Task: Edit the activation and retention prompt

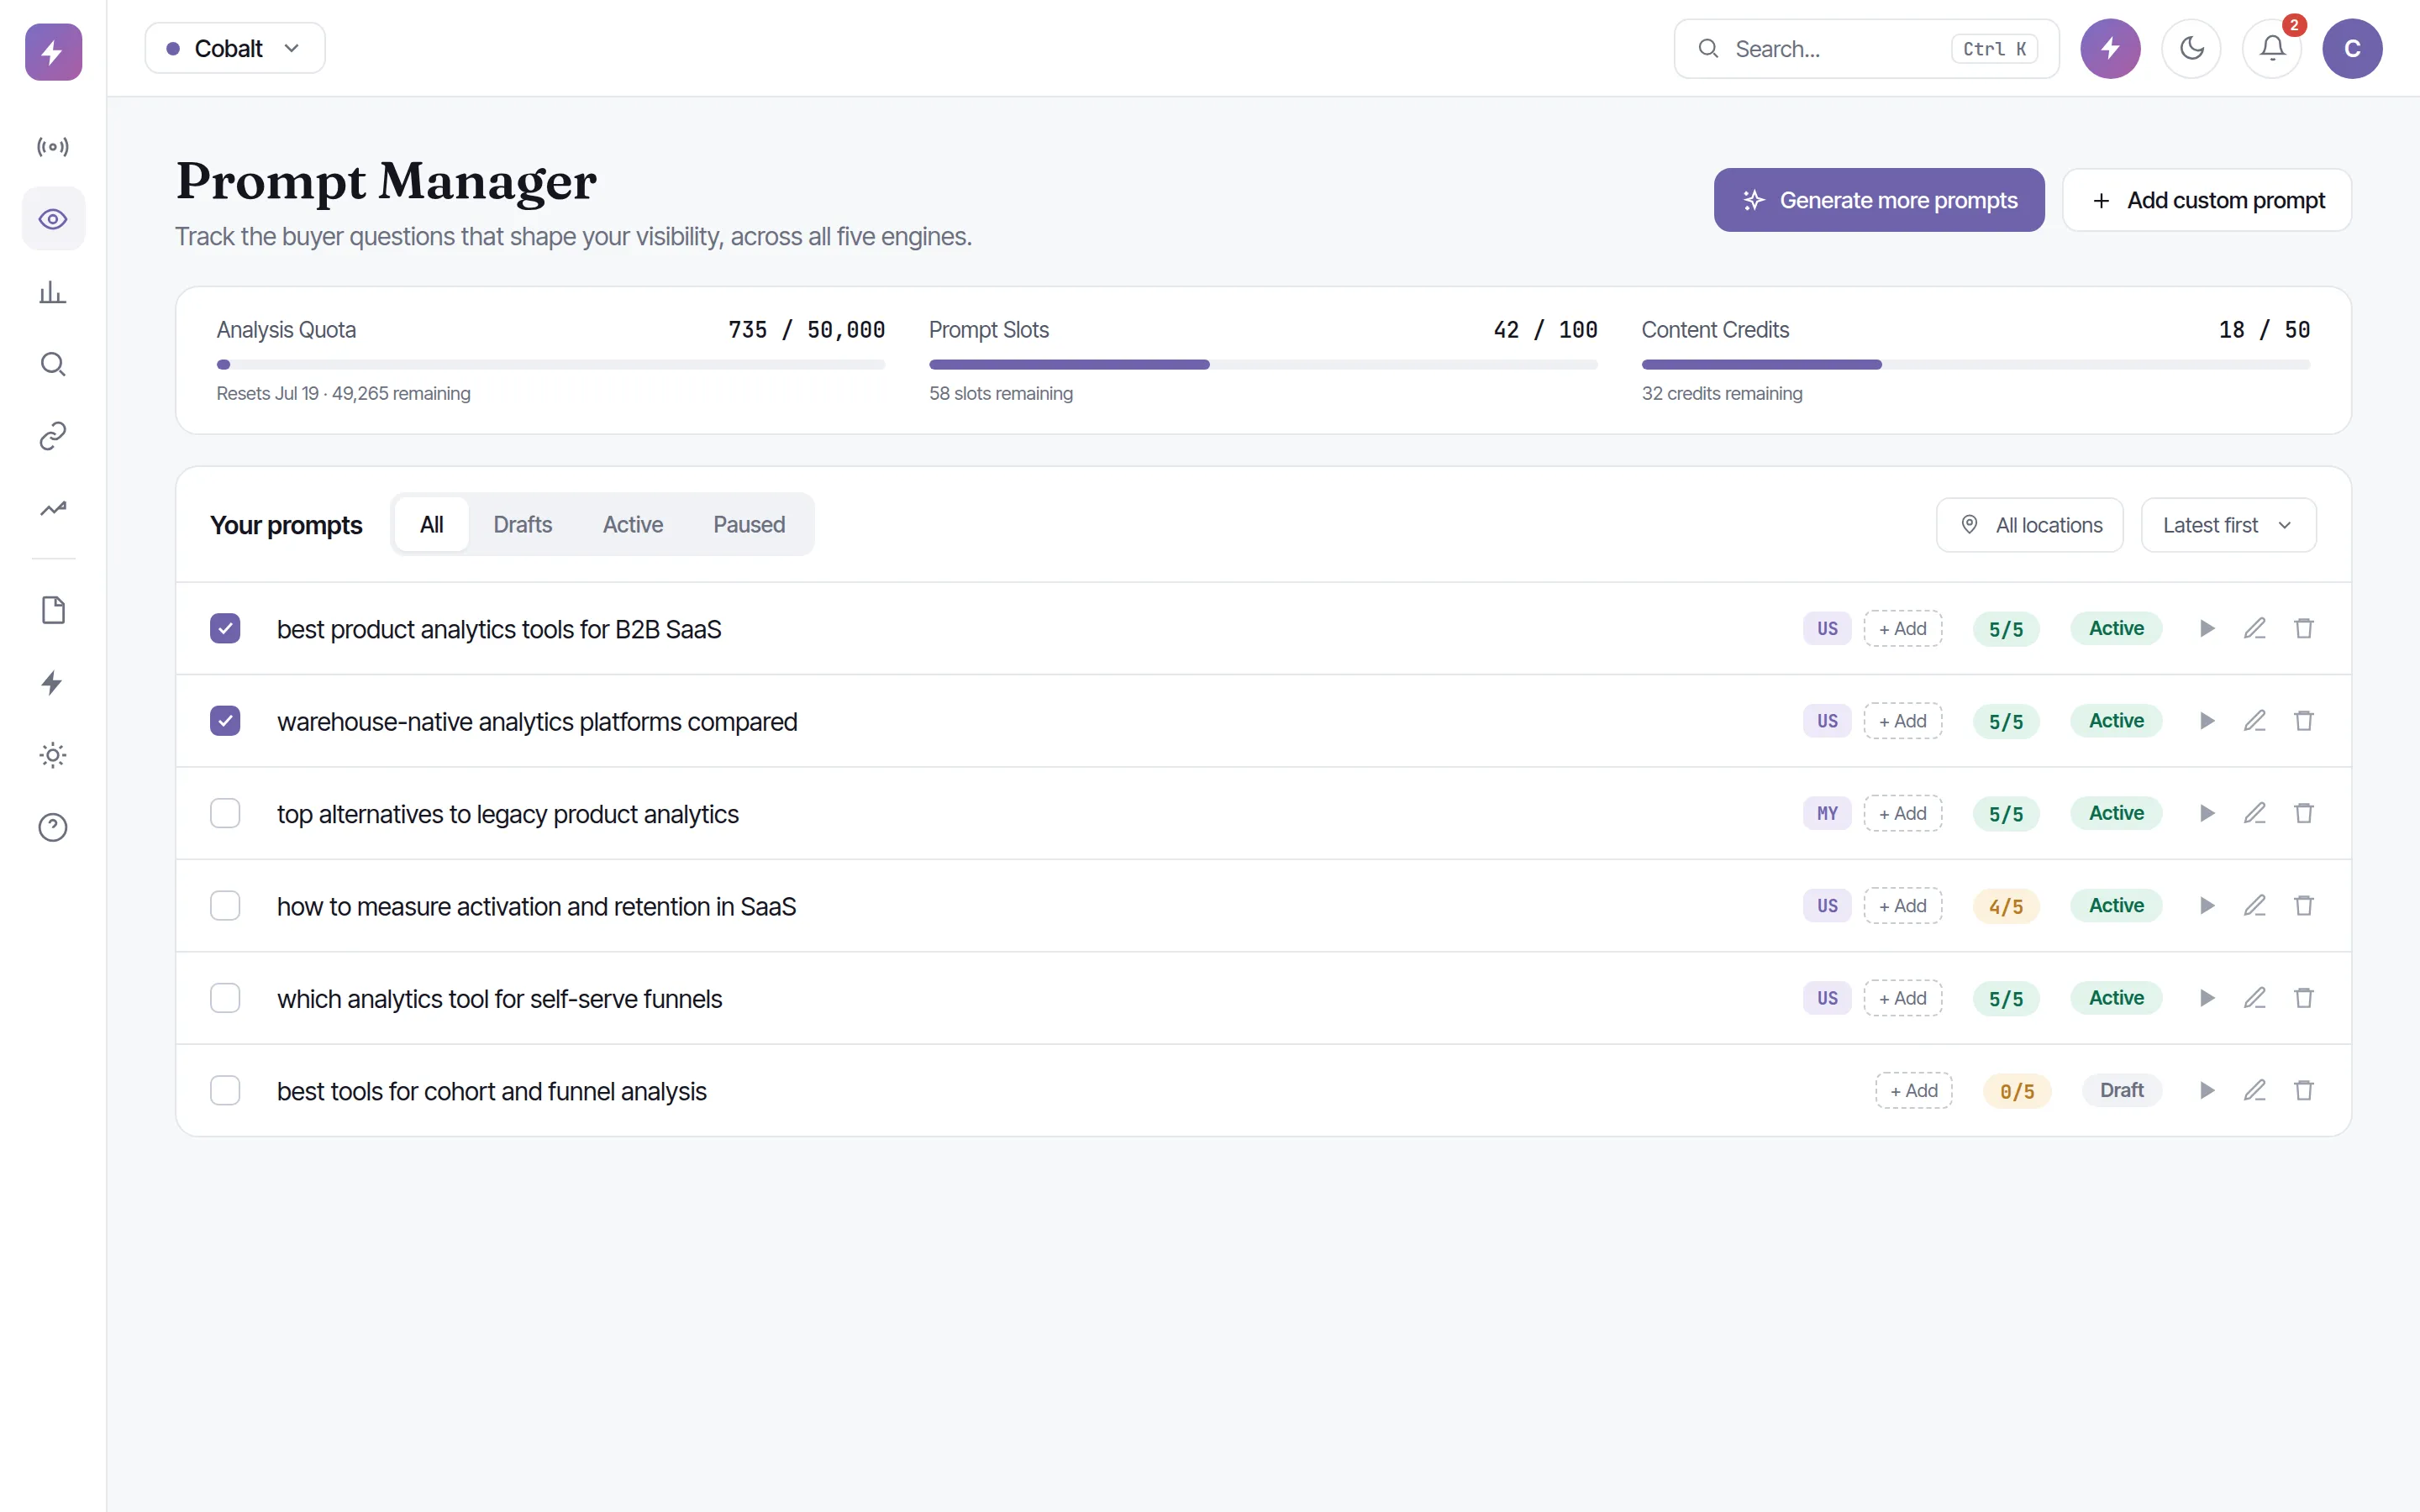Action: tap(2255, 906)
